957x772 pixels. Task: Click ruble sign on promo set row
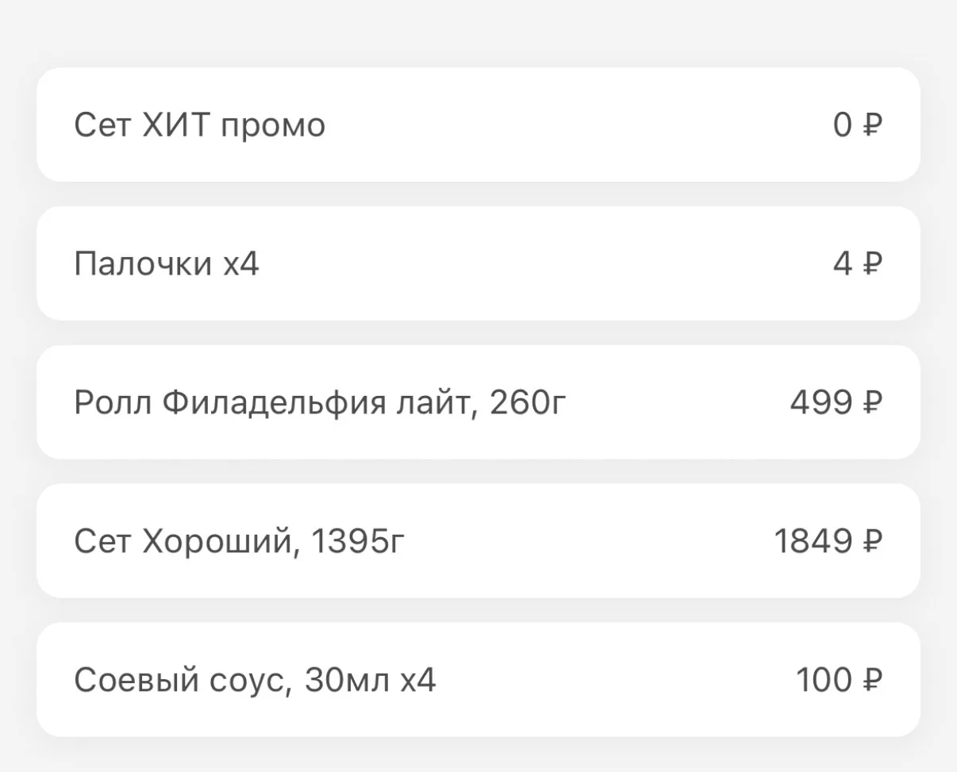[x=872, y=125]
